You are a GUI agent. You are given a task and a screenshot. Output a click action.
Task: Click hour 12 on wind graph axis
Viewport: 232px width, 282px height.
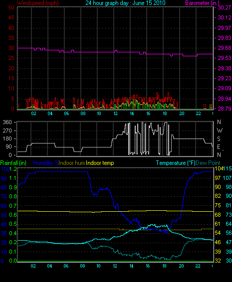[115, 114]
